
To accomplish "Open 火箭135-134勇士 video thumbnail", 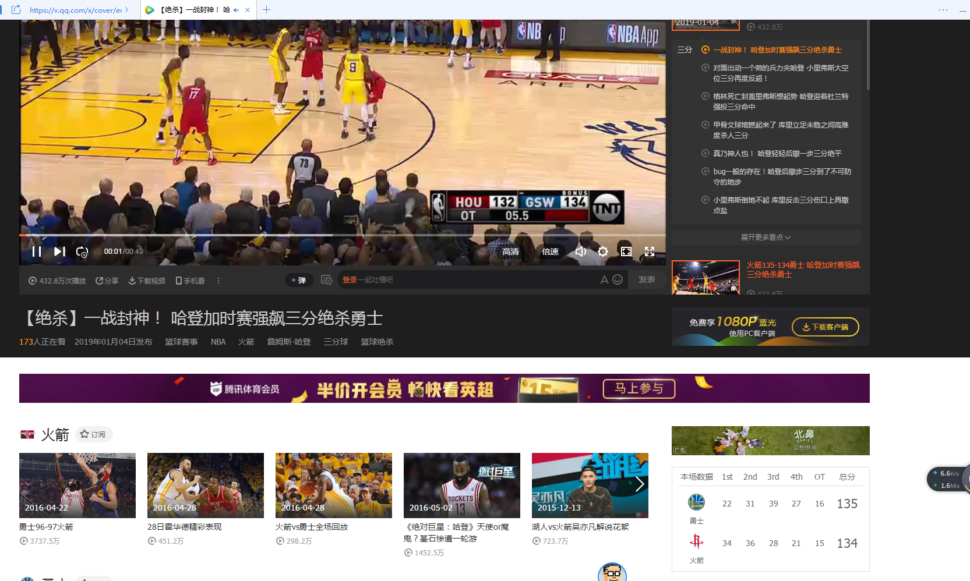I will pos(706,277).
